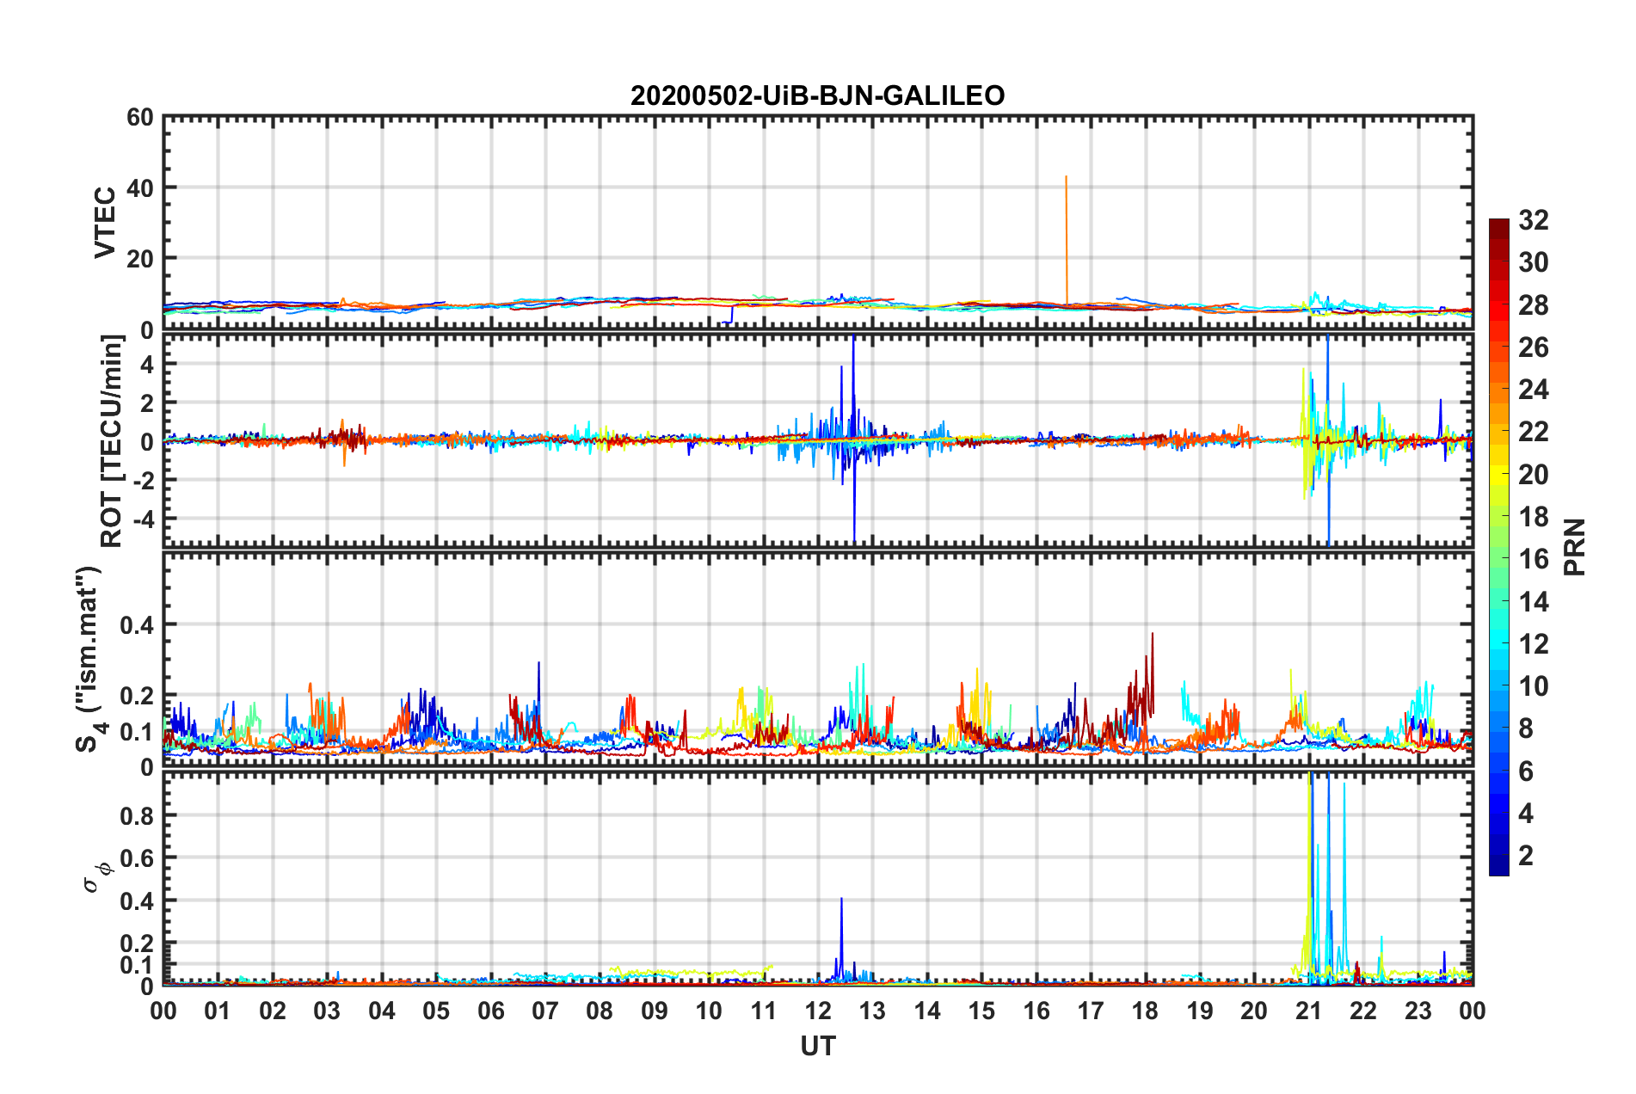Click the colorbar tick label 24
1636x1094 pixels.
(1534, 390)
